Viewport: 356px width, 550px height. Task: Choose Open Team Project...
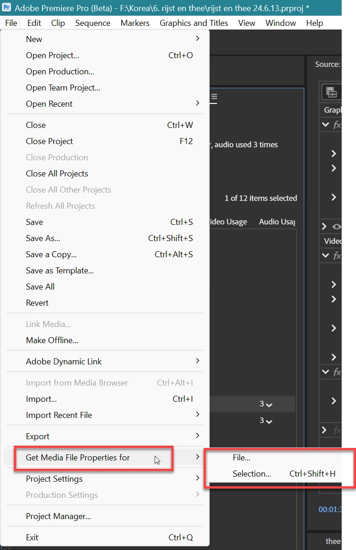[x=105, y=88]
